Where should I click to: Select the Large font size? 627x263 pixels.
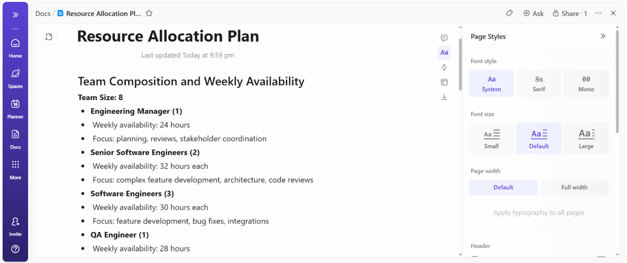(586, 138)
